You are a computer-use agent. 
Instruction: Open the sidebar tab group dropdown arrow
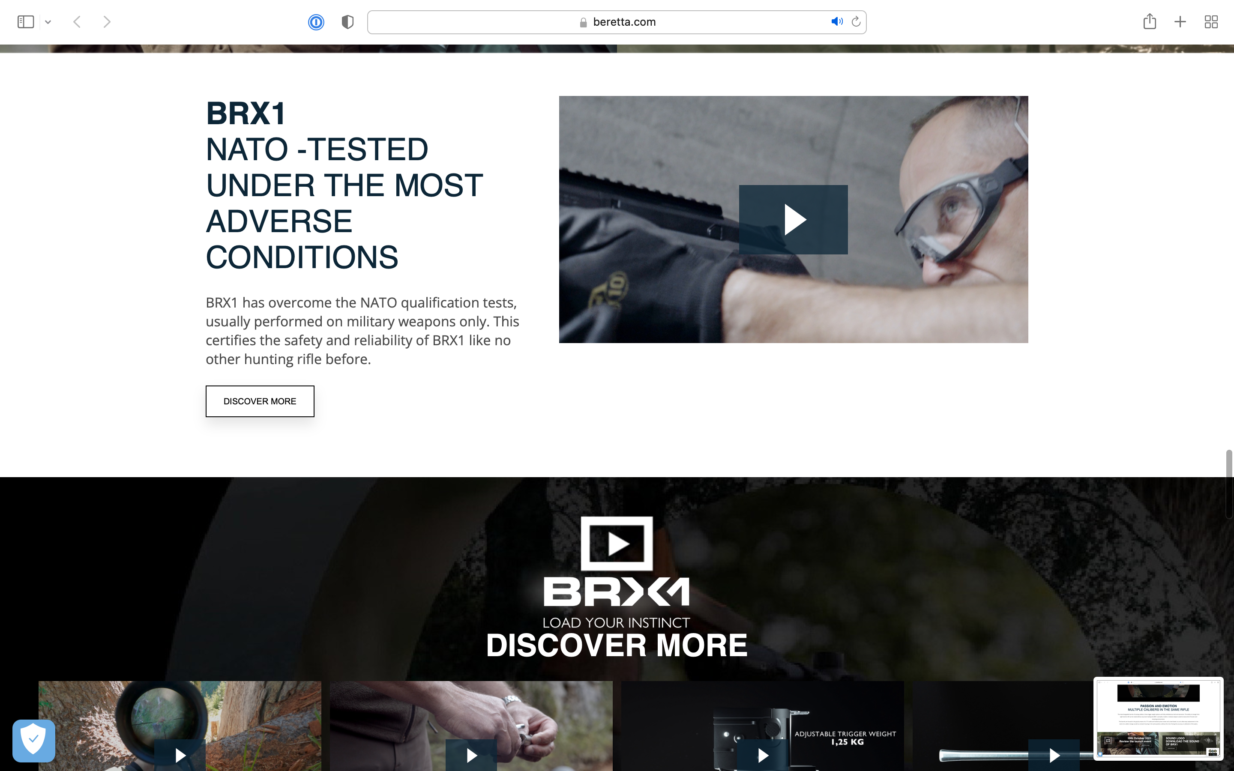click(x=48, y=22)
